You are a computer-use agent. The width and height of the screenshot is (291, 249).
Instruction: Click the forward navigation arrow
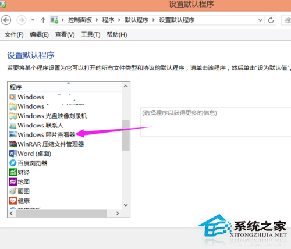pos(21,20)
